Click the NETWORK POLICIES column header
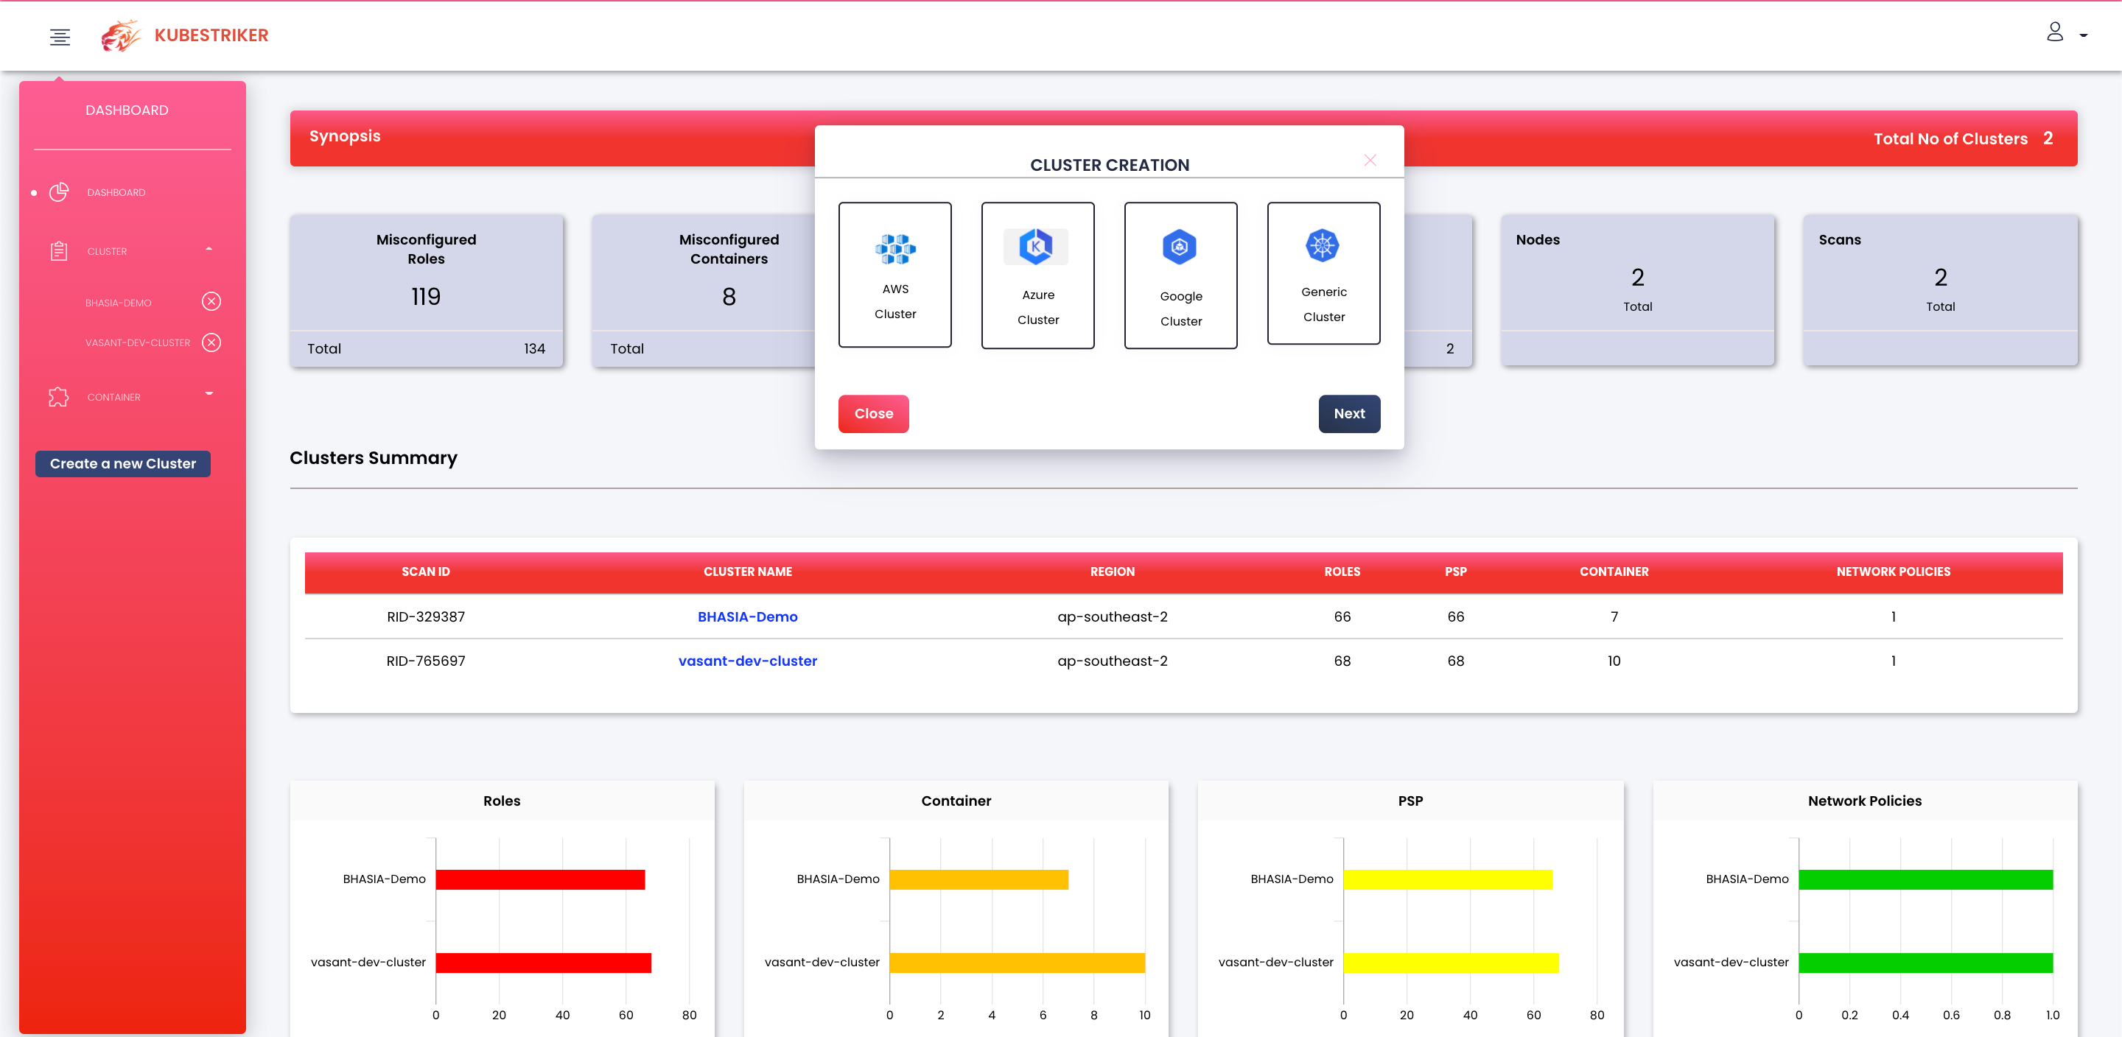The height and width of the screenshot is (1037, 2122). pyautogui.click(x=1893, y=572)
